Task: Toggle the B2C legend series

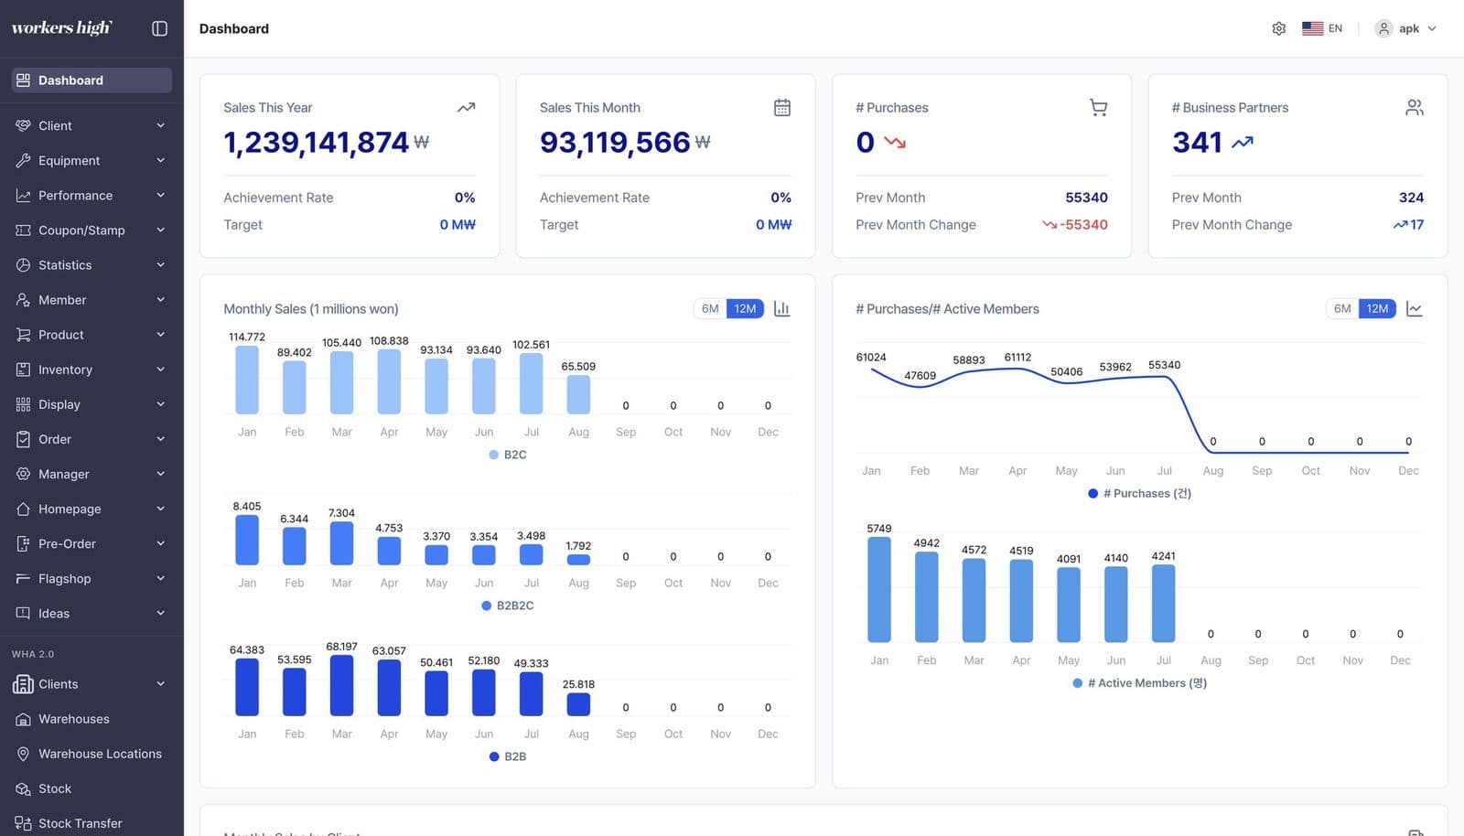Action: (x=508, y=455)
